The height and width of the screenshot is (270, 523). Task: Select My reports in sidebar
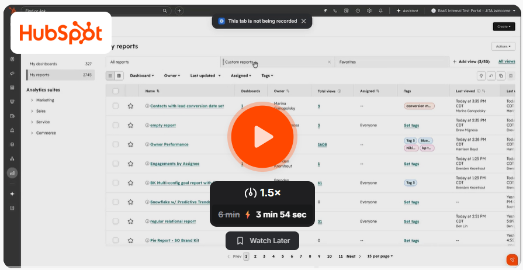click(60, 75)
